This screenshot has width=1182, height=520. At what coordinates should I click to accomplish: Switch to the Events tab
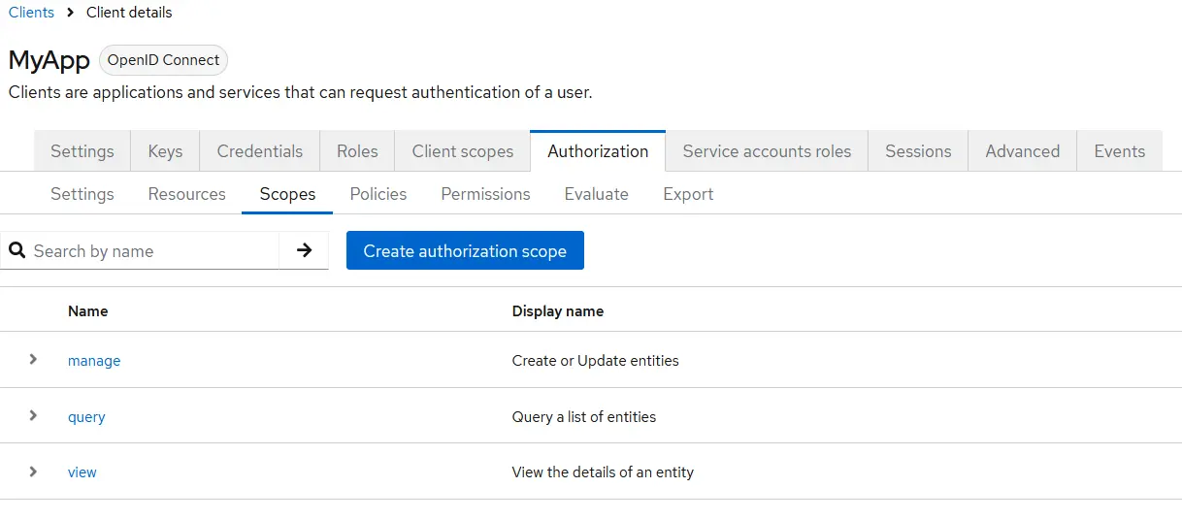1119,151
